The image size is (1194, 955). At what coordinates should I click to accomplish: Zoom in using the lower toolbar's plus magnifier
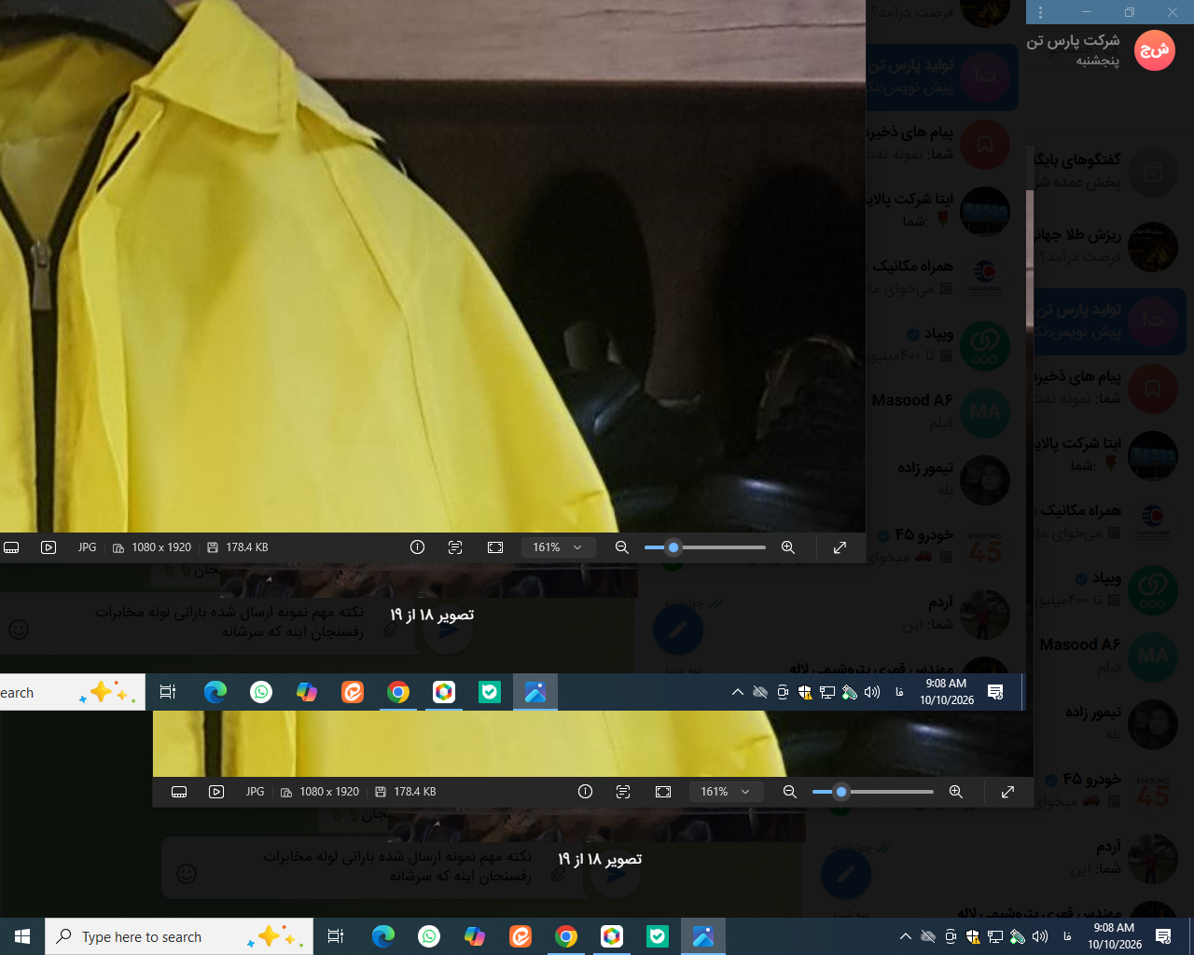point(955,792)
